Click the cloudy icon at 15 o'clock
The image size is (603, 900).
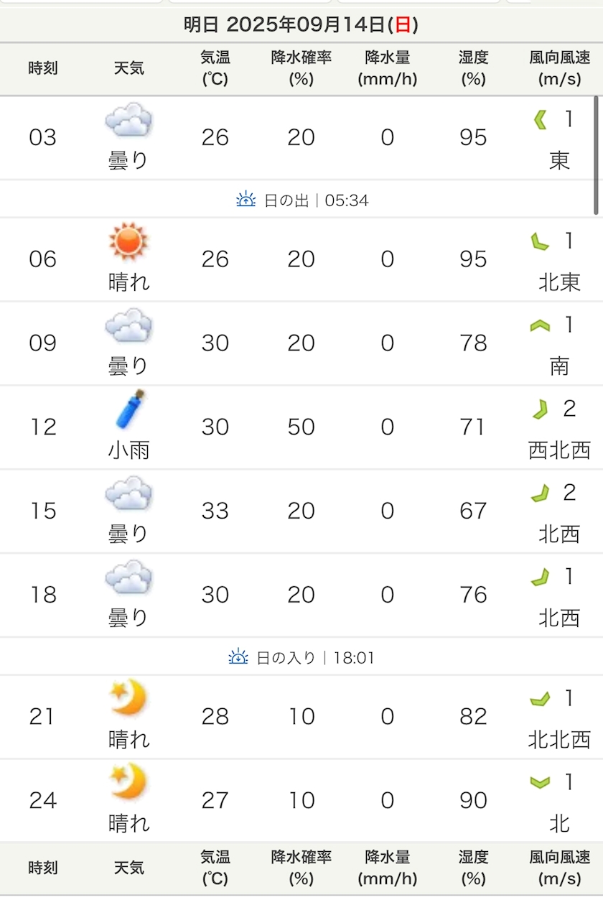tap(128, 493)
